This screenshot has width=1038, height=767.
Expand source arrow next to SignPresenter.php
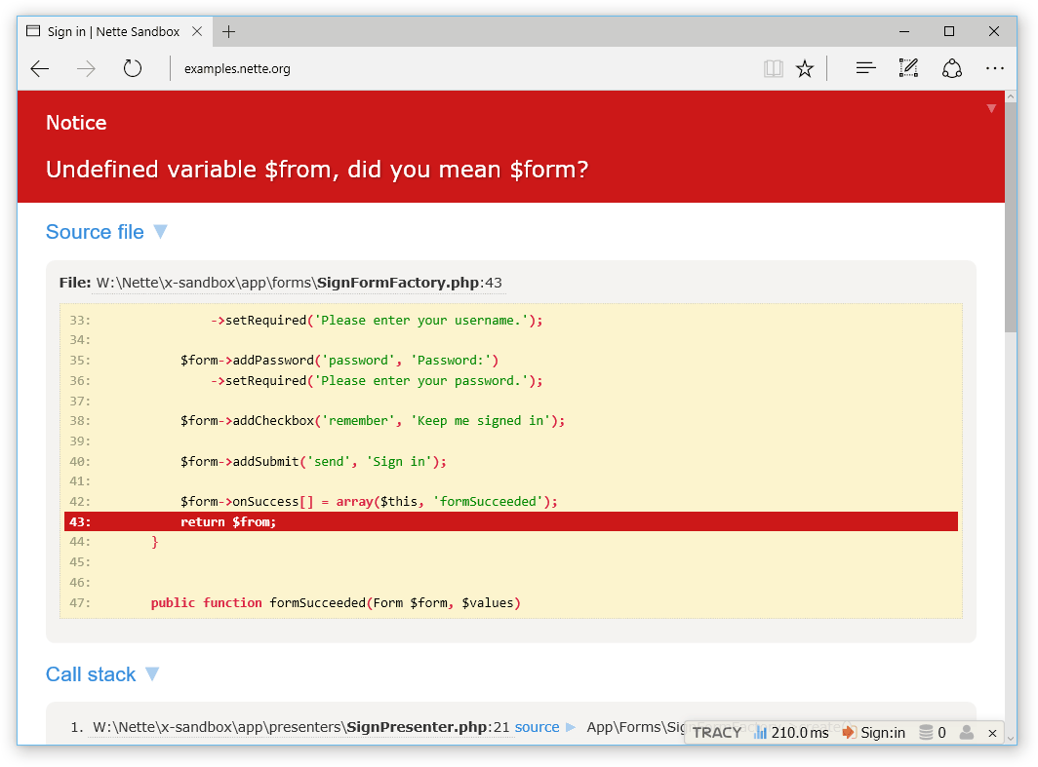(x=571, y=727)
